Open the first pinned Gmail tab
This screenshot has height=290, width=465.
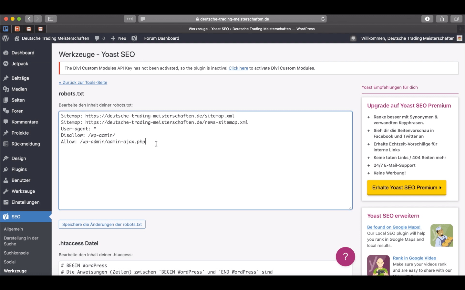[29, 29]
